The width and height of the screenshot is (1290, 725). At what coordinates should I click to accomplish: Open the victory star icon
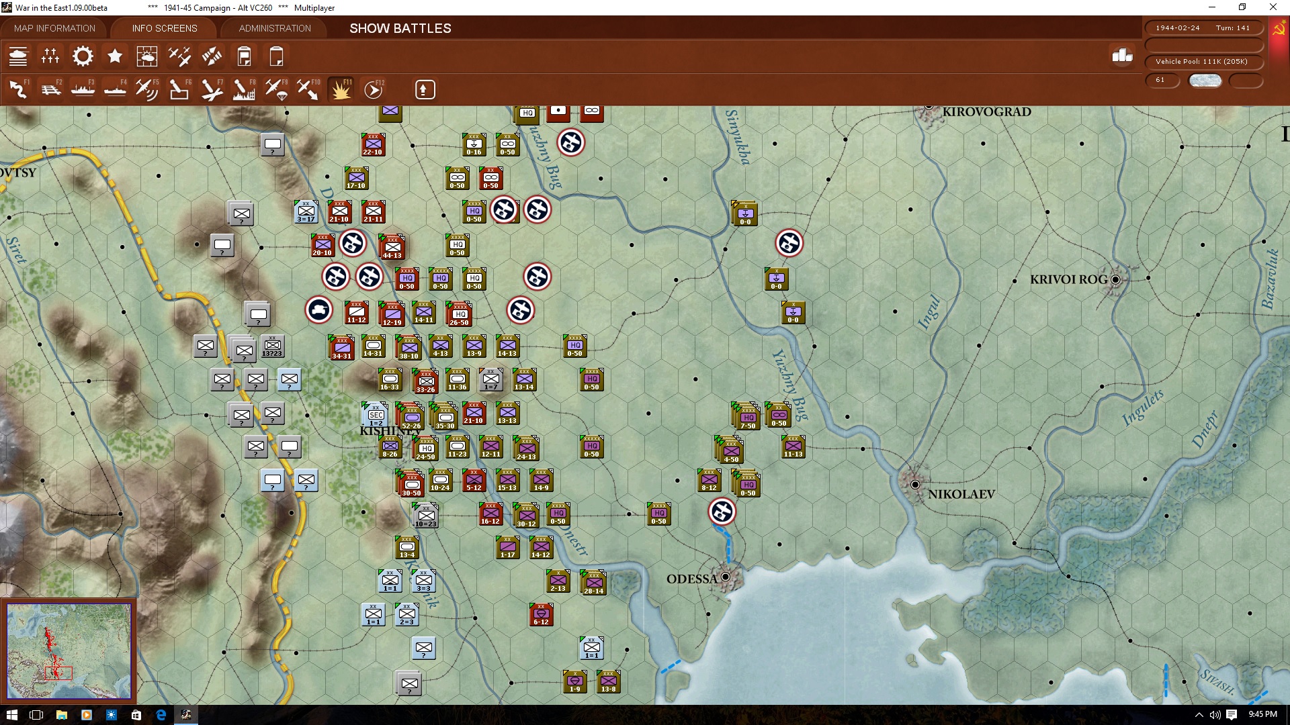[115, 56]
